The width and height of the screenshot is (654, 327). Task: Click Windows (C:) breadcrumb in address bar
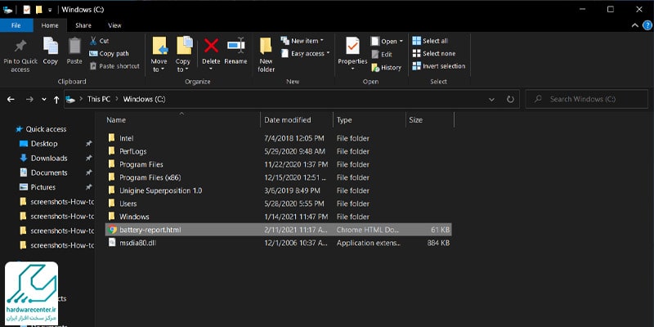pyautogui.click(x=144, y=99)
